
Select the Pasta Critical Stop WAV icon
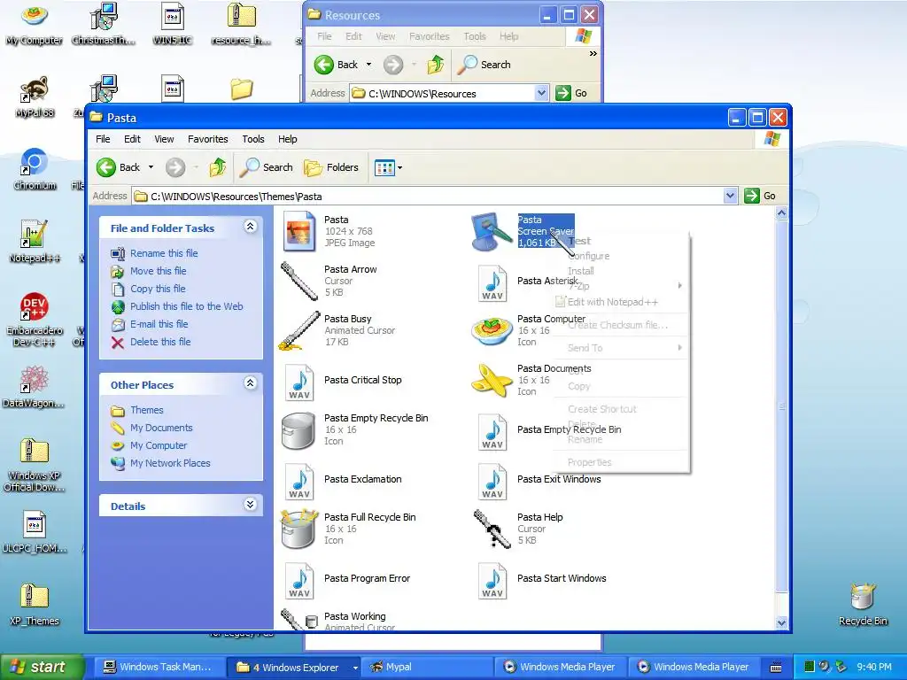299,382
